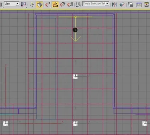The width and height of the screenshot is (150, 135).
Task: Expand the Create Selection Set dropdown arrow
Action: pos(107,4)
